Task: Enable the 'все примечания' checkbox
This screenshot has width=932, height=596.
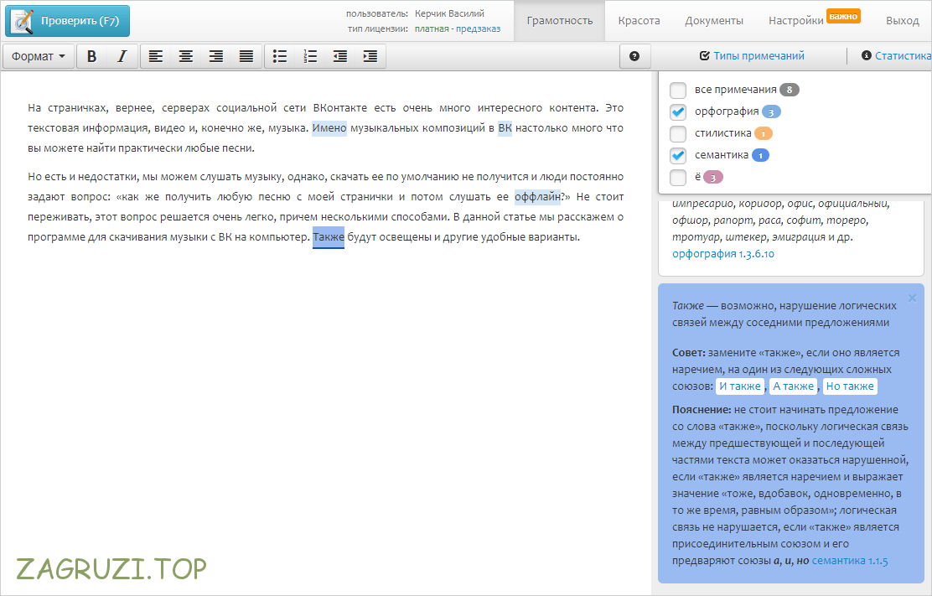Action: pos(679,90)
